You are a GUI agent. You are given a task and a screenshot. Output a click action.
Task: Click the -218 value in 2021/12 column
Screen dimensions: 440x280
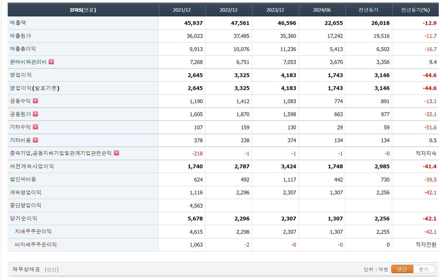tap(197, 154)
